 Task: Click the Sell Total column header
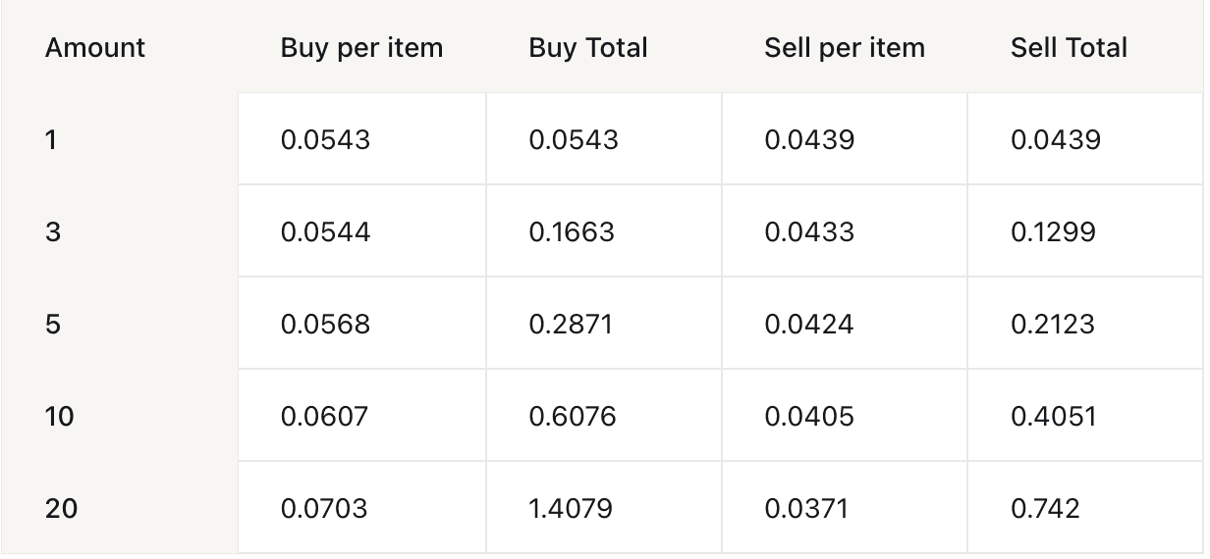tap(1069, 47)
